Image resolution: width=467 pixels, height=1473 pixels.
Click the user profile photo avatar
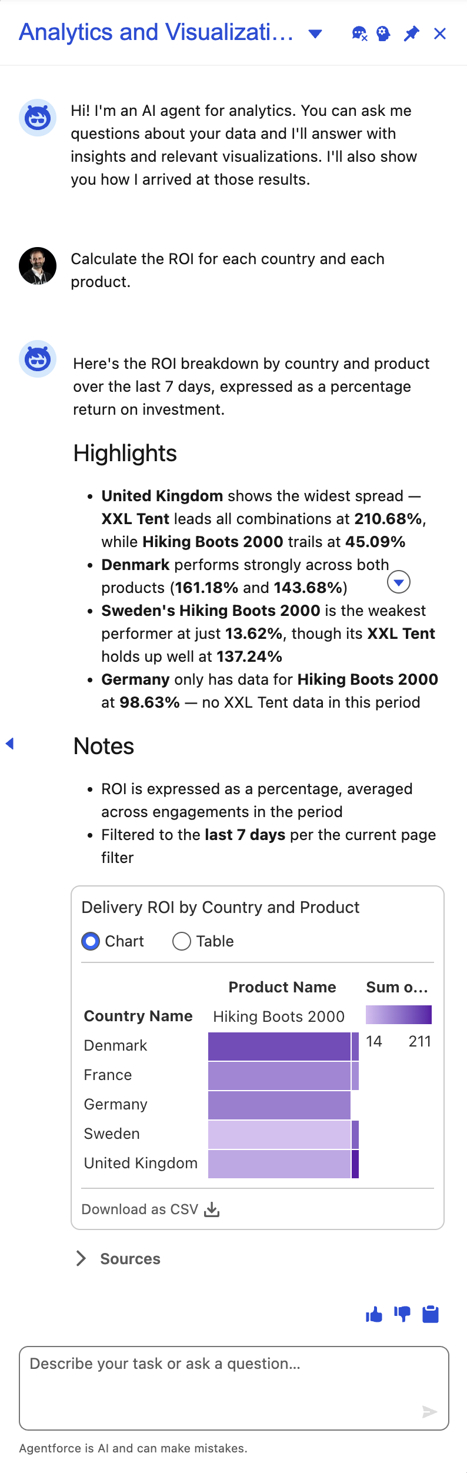38,266
